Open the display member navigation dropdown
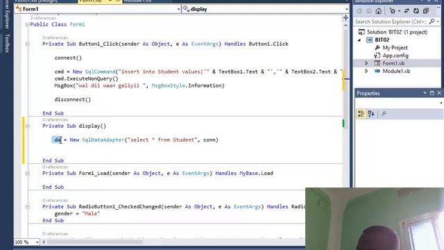 (x=347, y=9)
